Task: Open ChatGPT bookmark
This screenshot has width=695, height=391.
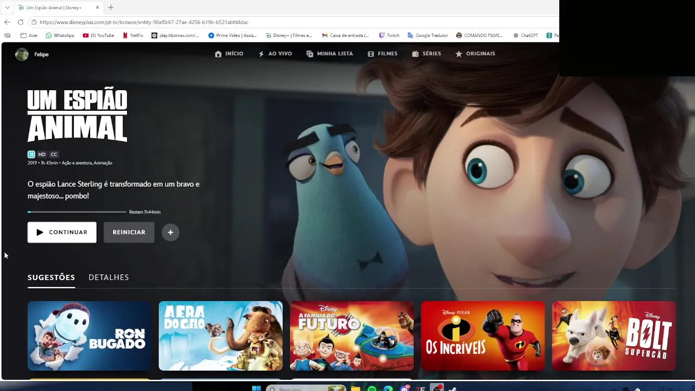Action: coord(526,35)
